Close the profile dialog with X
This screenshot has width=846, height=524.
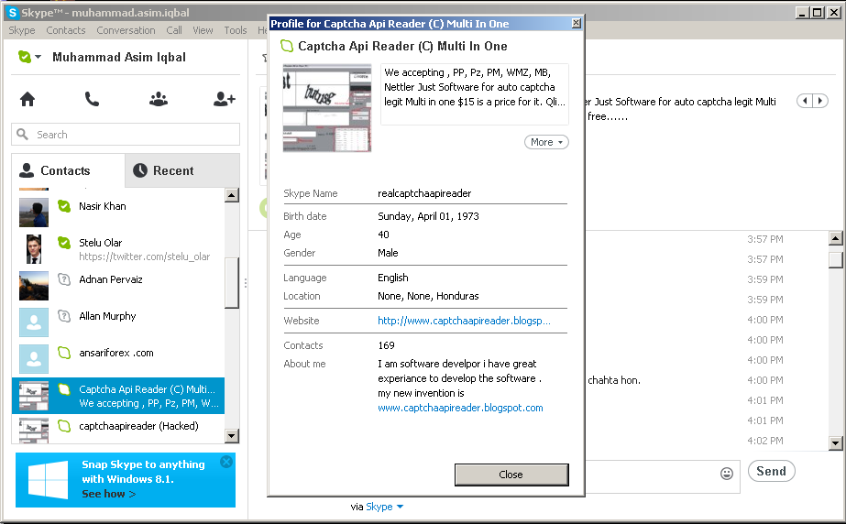click(x=577, y=23)
